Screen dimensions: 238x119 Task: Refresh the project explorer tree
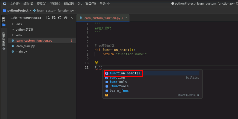60,18
